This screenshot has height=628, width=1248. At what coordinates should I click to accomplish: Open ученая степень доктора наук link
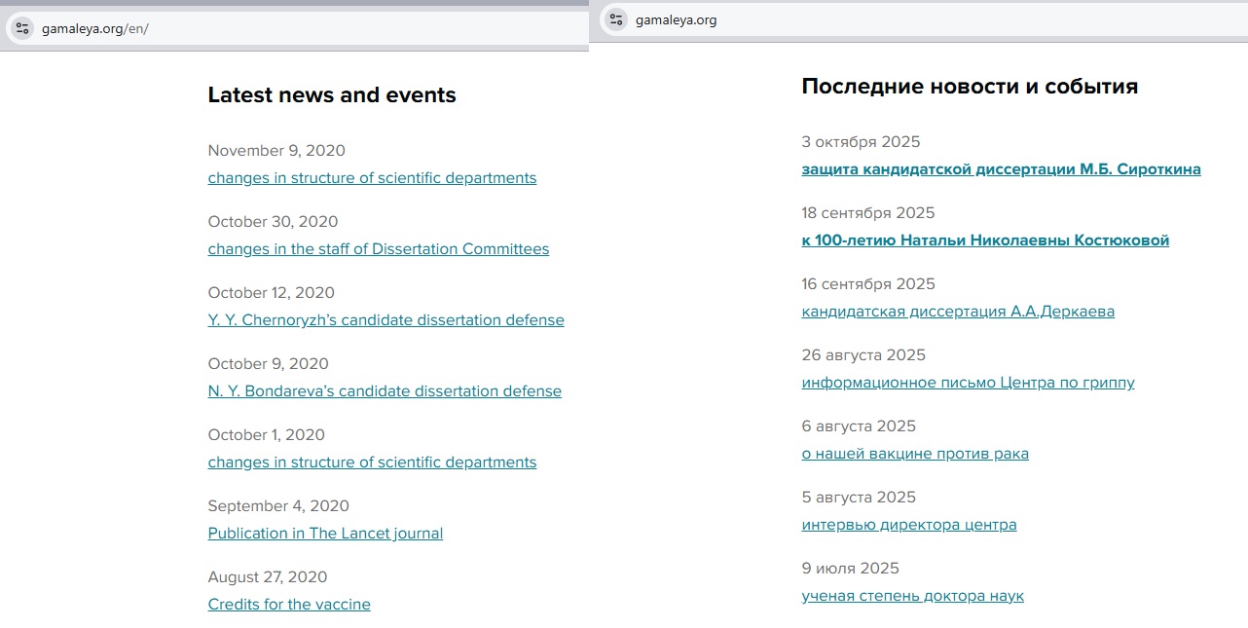pyautogui.click(x=912, y=596)
